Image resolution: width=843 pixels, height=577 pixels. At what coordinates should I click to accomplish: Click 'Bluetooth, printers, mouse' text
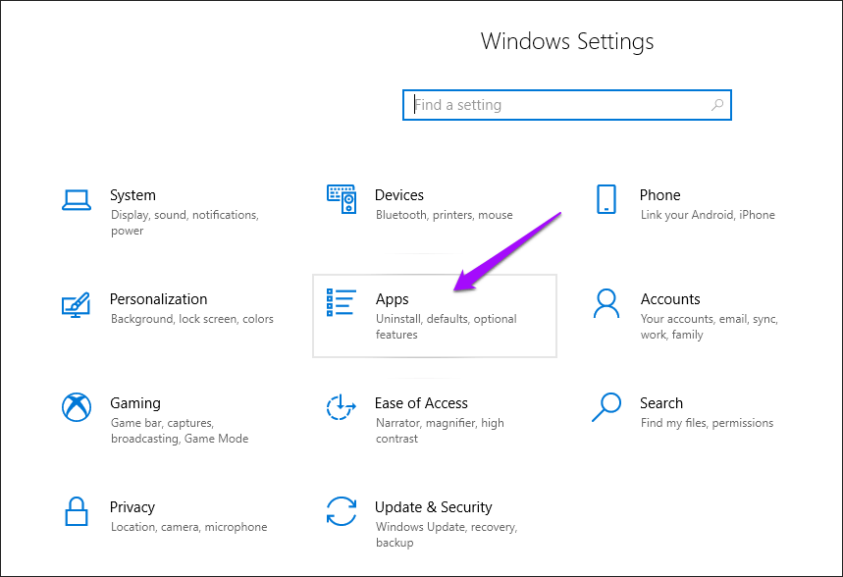click(x=445, y=215)
